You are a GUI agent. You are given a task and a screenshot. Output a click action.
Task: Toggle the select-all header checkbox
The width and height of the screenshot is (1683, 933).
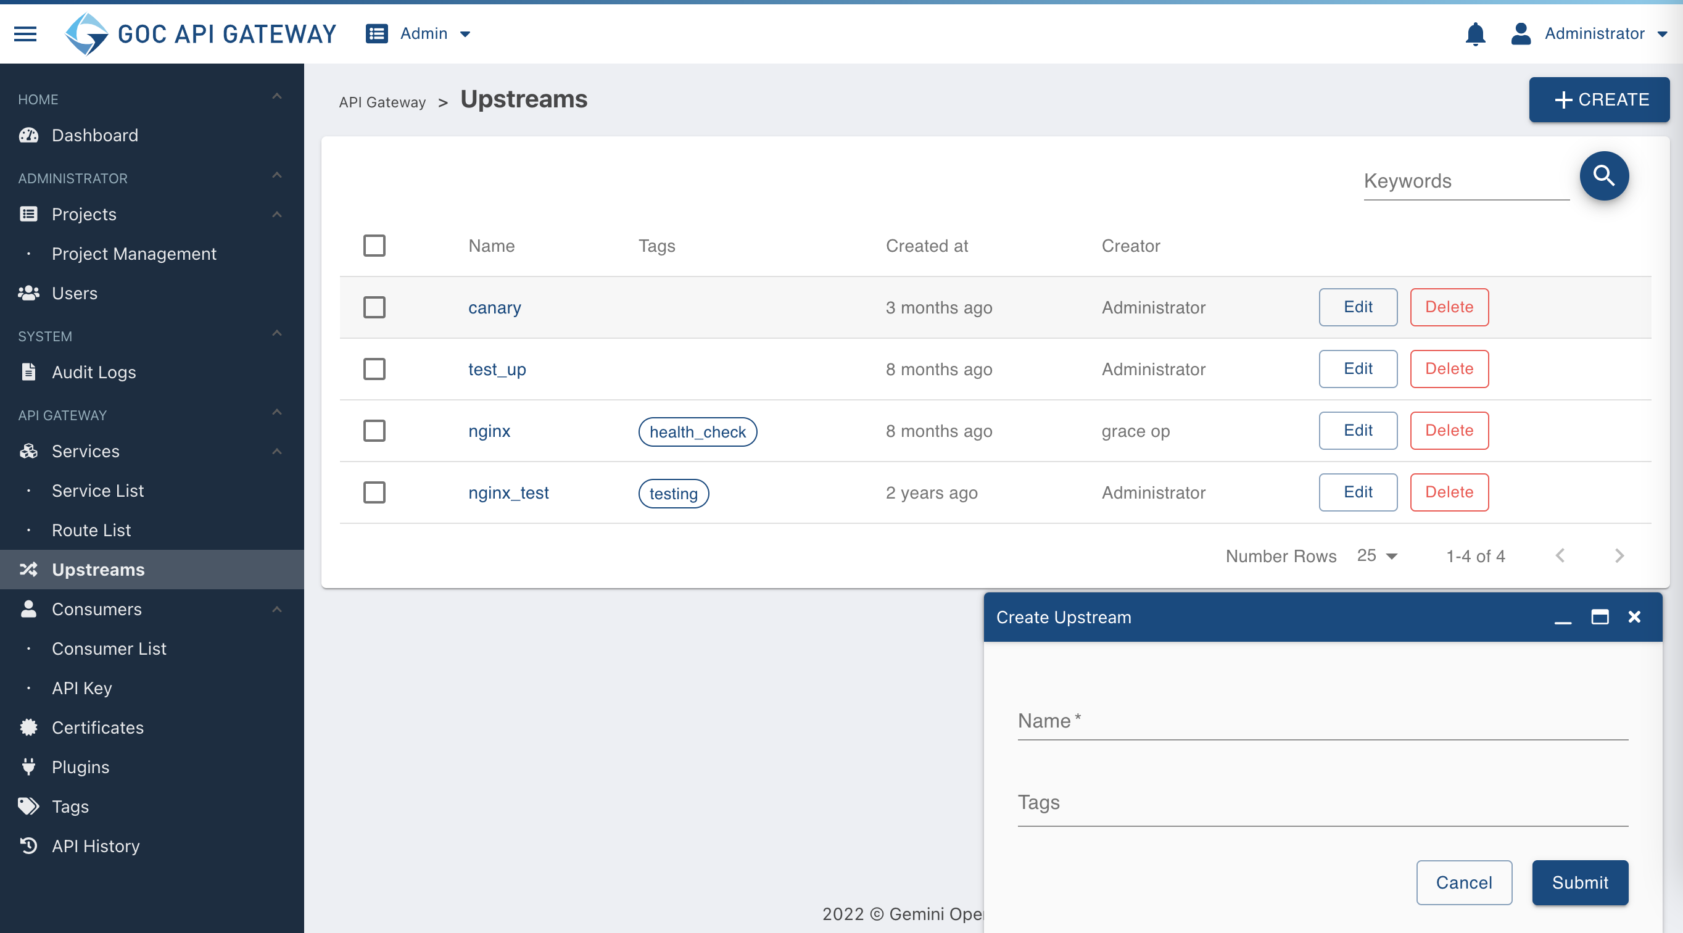point(374,246)
